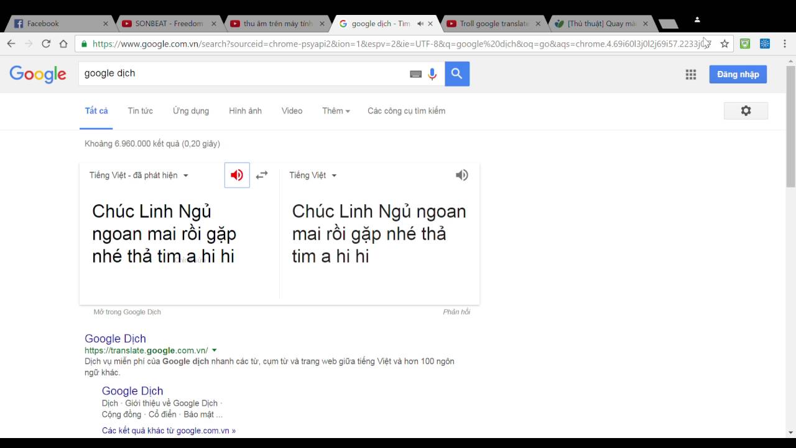This screenshot has height=448, width=796.
Task: Open Các kết quả khác từ google.com.vn
Action: pos(169,431)
